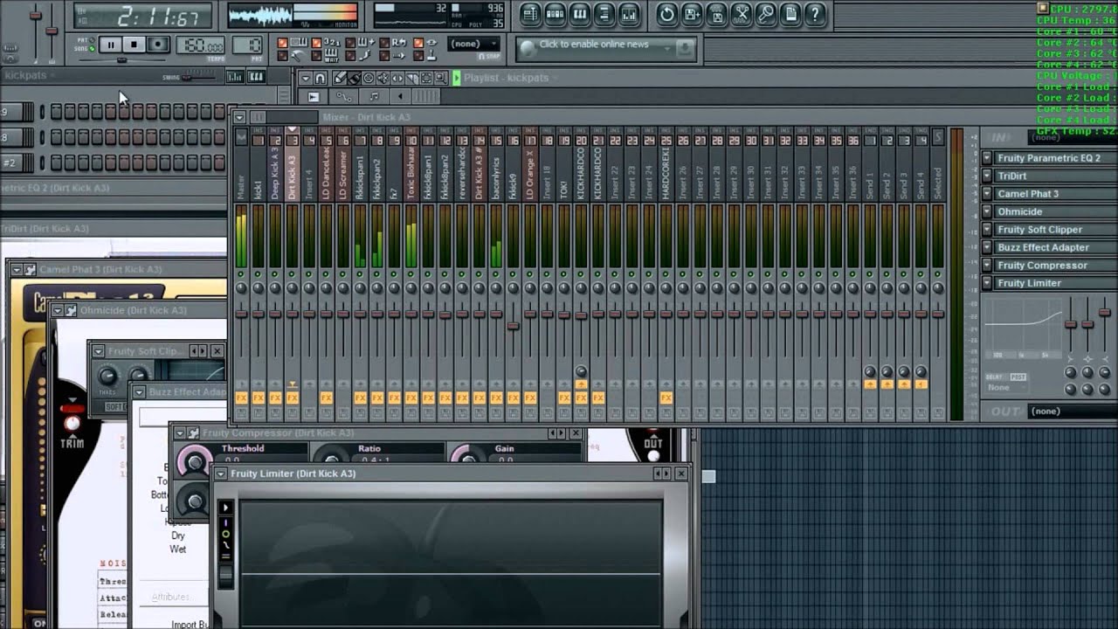Show the mixer via the toolbar icon
Screen dimensions: 1118x629
tap(628, 14)
